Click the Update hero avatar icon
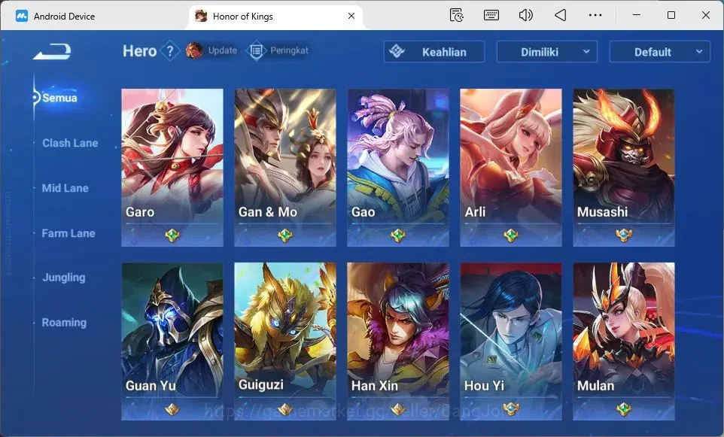724x437 pixels. click(x=194, y=50)
